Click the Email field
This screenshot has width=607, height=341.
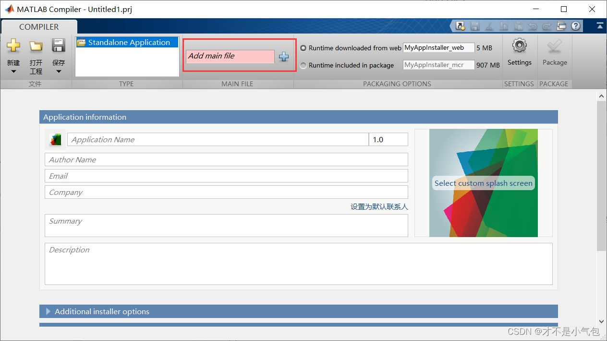pos(226,176)
